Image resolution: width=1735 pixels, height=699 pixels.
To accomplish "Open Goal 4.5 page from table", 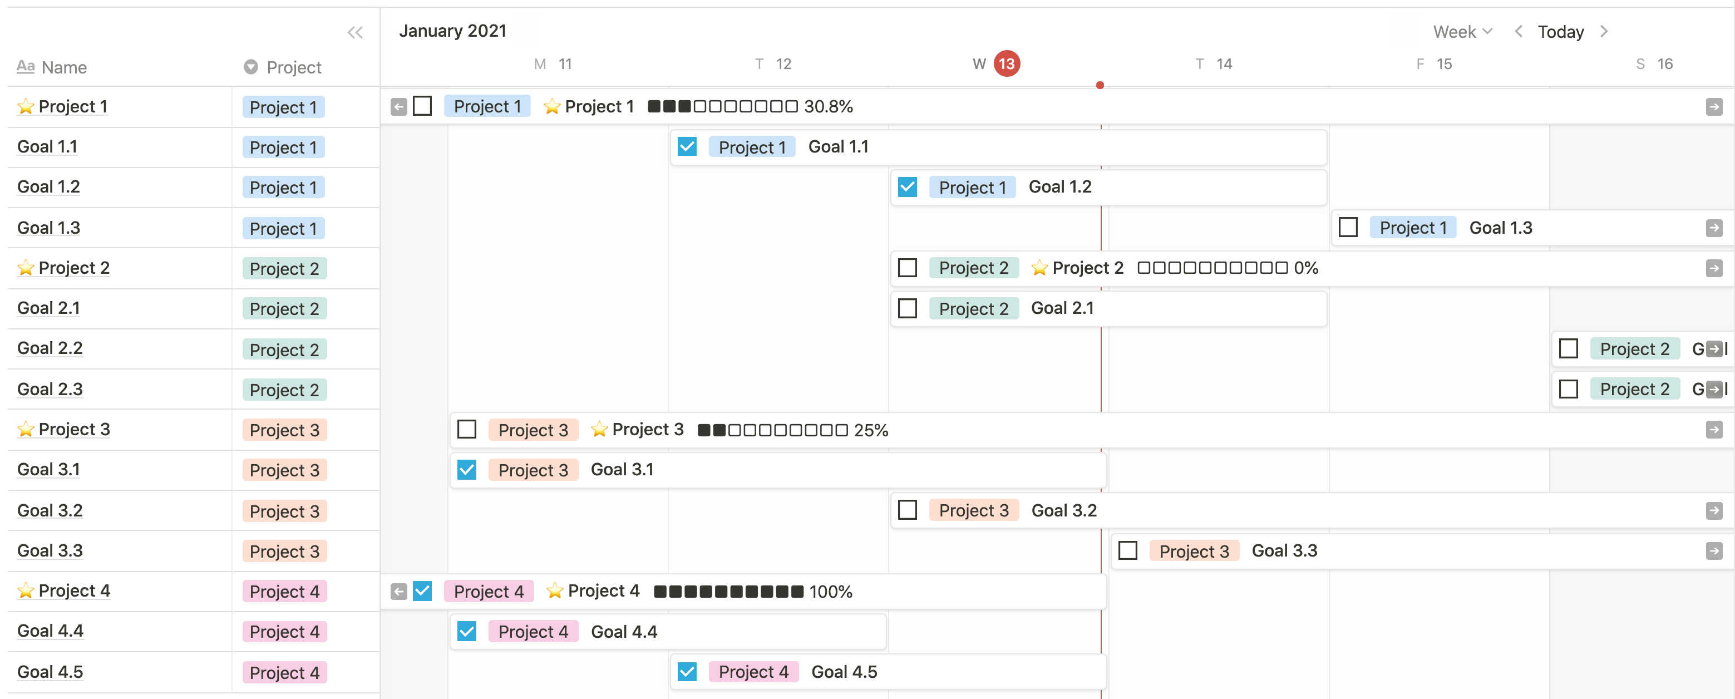I will 50,672.
